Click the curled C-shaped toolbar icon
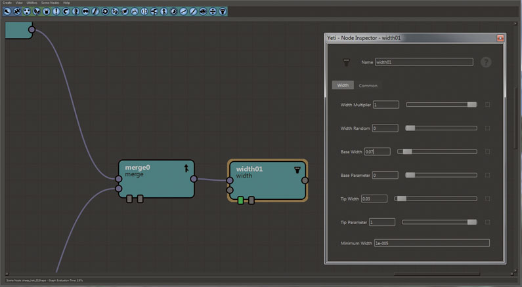The width and height of the screenshot is (522, 287). [66, 12]
